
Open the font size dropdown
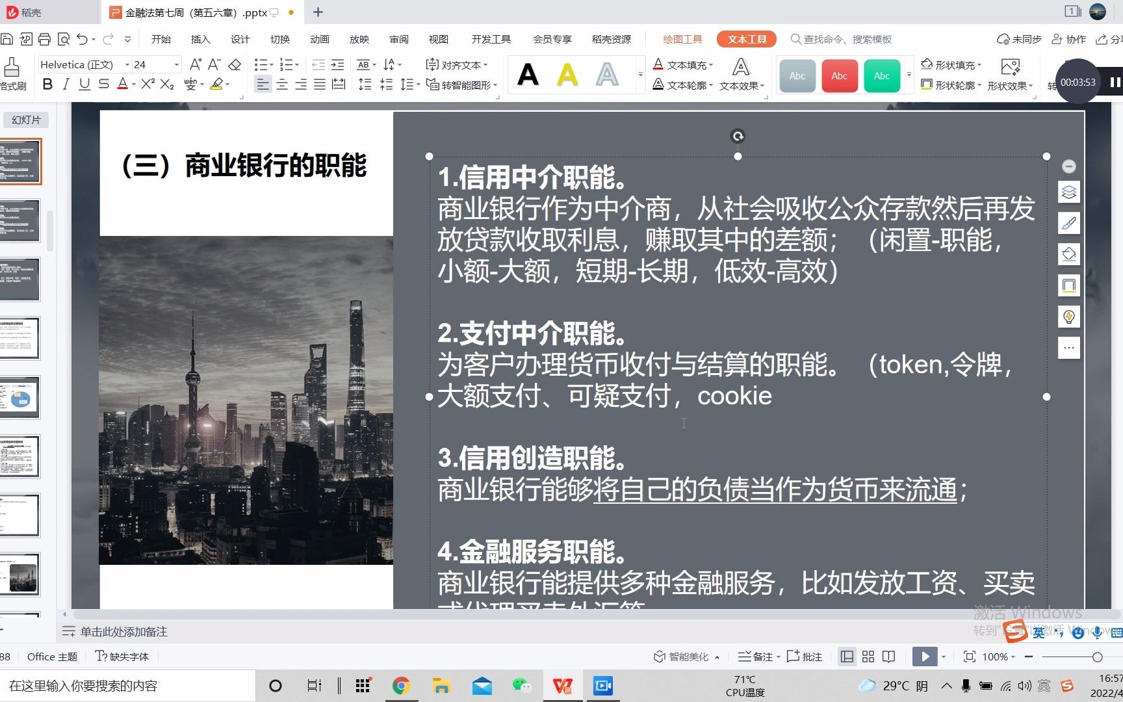coord(176,64)
